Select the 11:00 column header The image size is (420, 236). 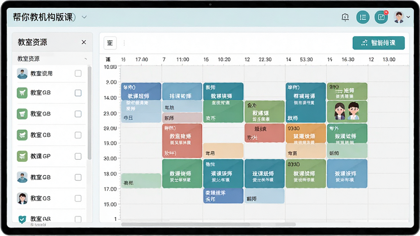(183, 59)
